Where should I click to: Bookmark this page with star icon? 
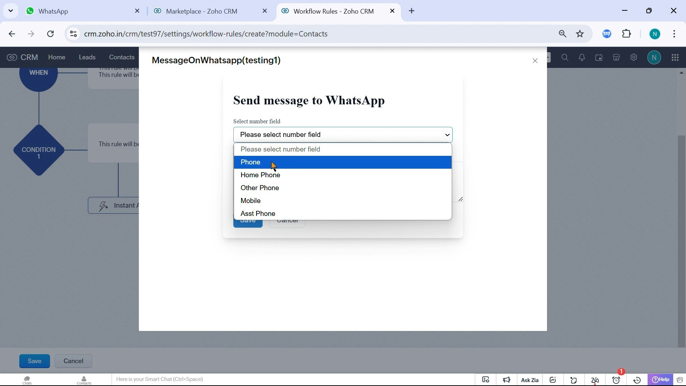pyautogui.click(x=580, y=34)
